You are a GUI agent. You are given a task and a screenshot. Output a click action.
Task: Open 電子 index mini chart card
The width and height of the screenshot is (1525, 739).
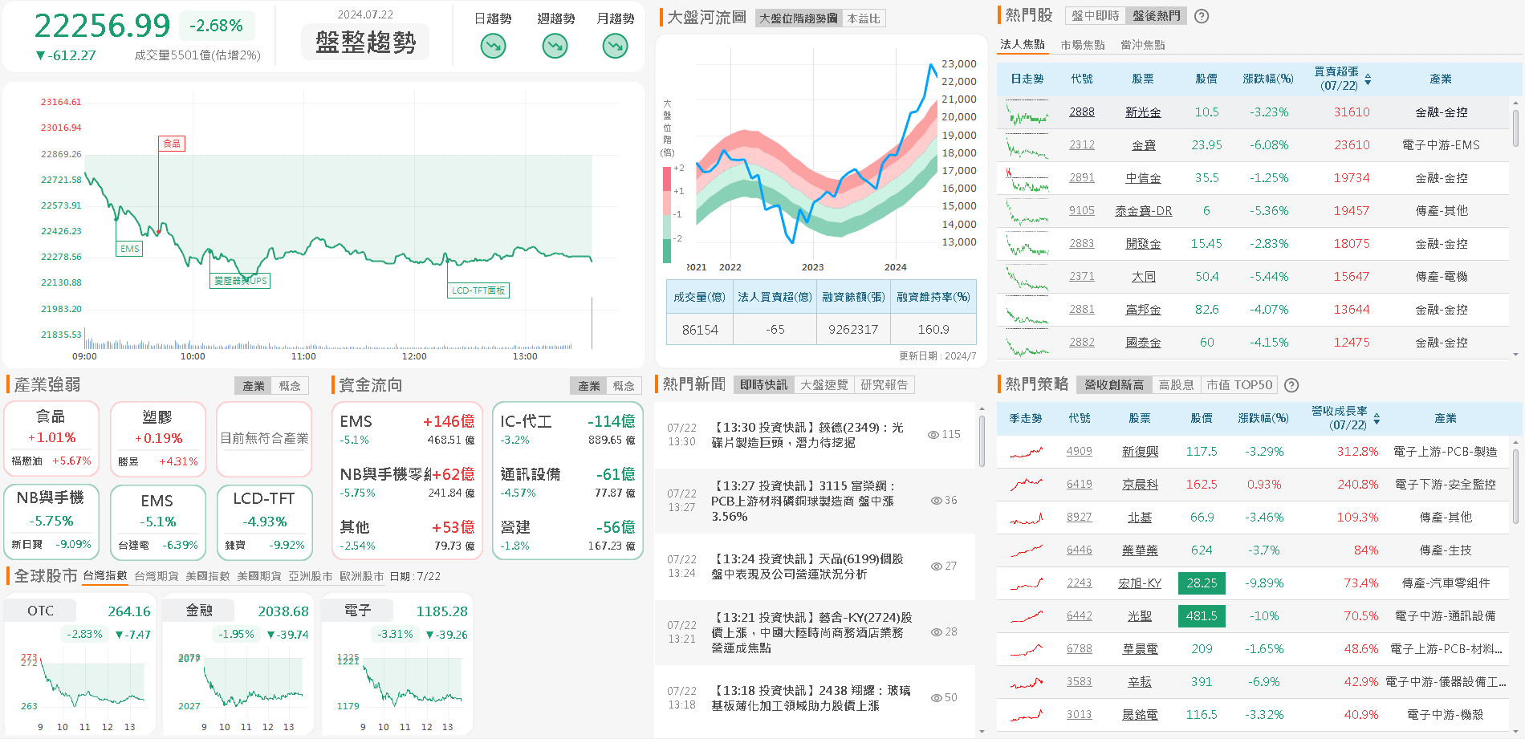click(396, 664)
